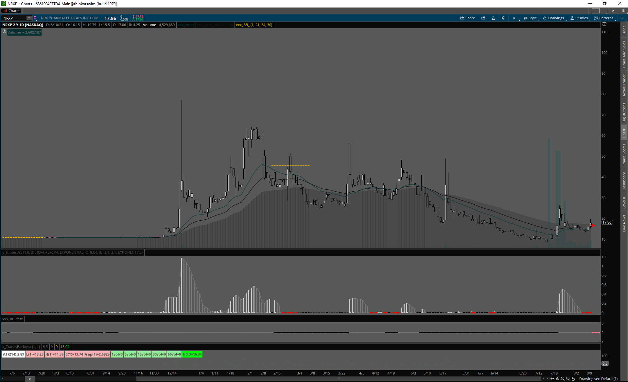Toggle the expand chart width arrows
Image resolution: width=628 pixels, height=382 pixels.
[552, 379]
